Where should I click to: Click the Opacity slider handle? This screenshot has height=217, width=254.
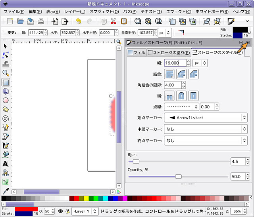pyautogui.click(x=178, y=177)
